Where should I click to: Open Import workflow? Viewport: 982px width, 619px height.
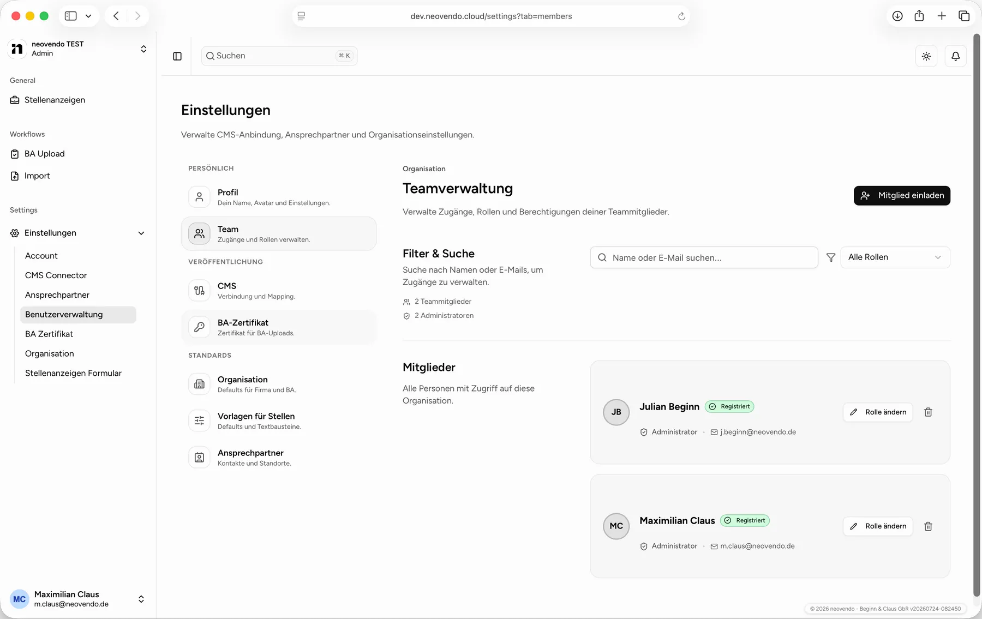[78, 176]
